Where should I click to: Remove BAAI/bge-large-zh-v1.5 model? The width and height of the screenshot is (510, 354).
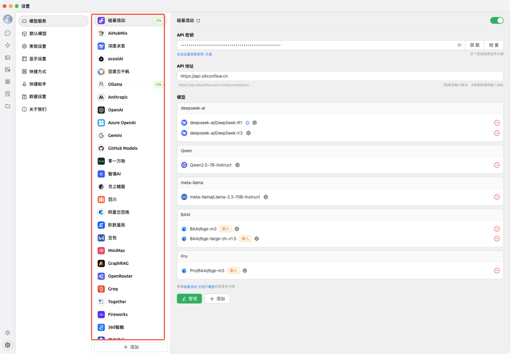497,239
